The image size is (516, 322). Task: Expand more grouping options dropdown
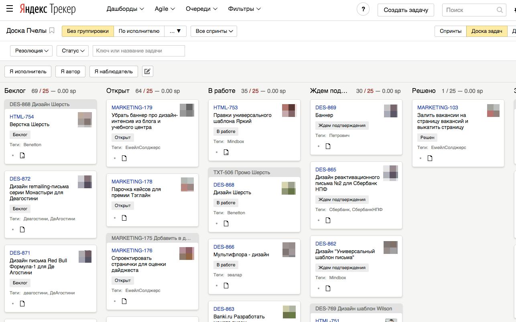click(x=175, y=31)
